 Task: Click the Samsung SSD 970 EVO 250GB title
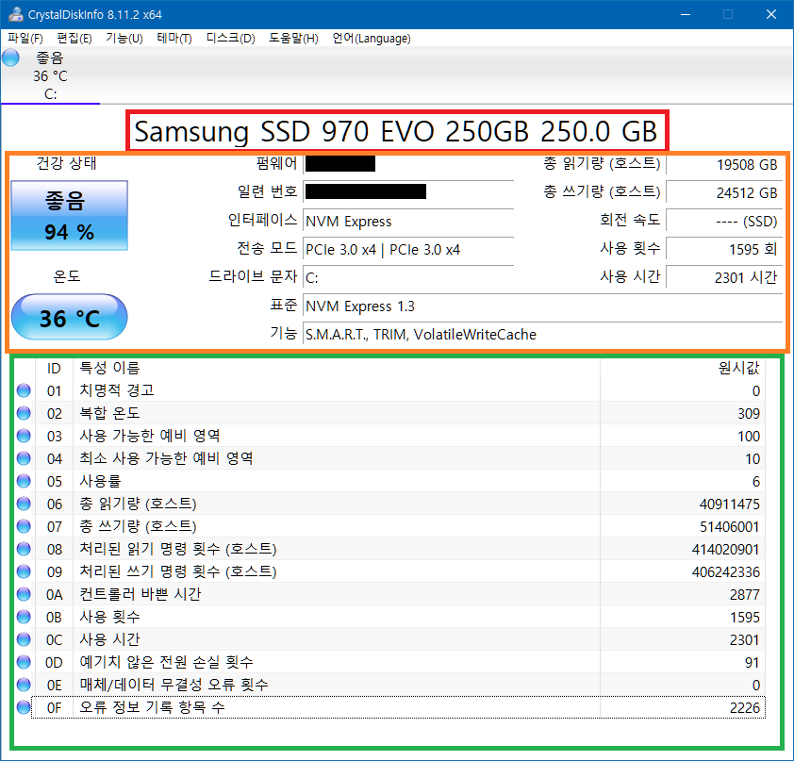click(395, 131)
